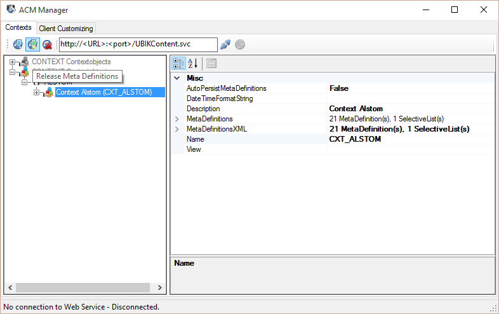499x314 pixels.
Task: Click the red X delete toolbar icon
Action: point(46,44)
